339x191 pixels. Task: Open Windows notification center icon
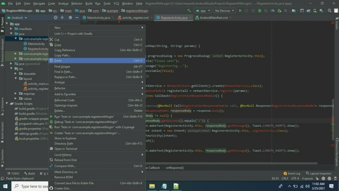[x=331, y=186]
